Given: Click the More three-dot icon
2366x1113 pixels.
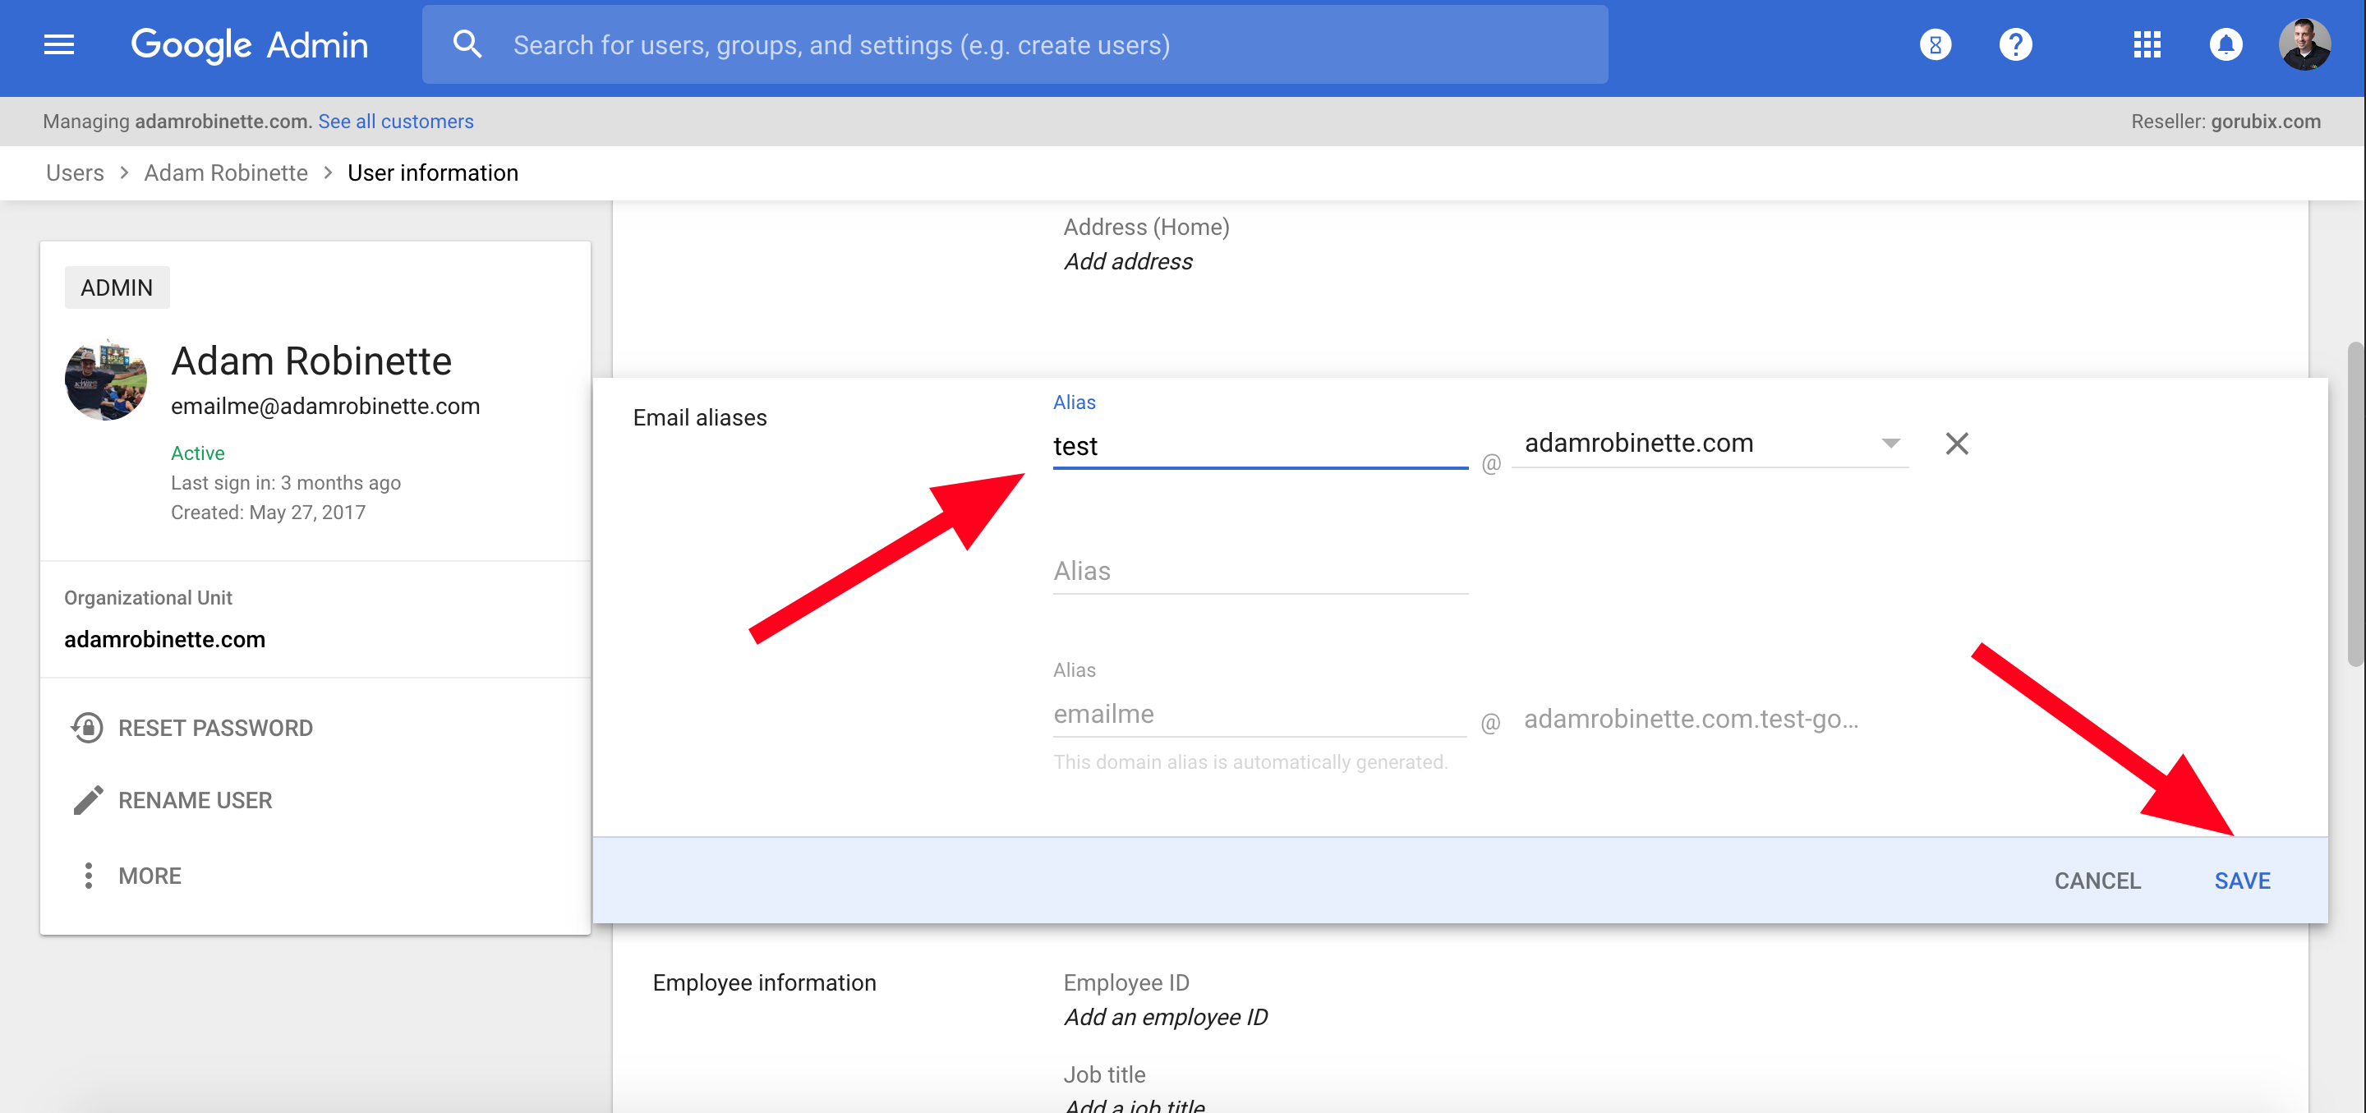Looking at the screenshot, I should (x=88, y=875).
